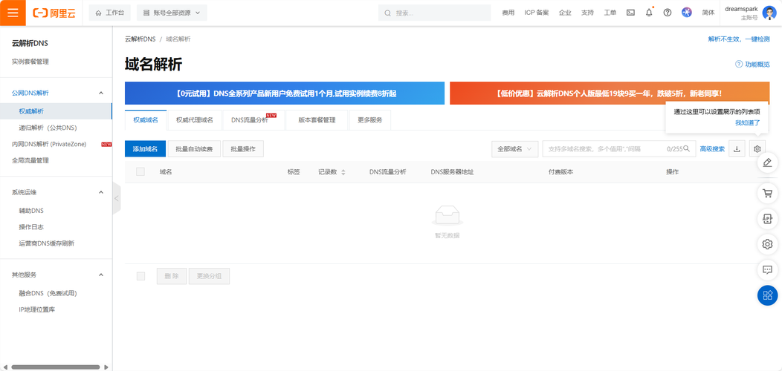Sort by the 记录数 column arrows

tap(343, 172)
